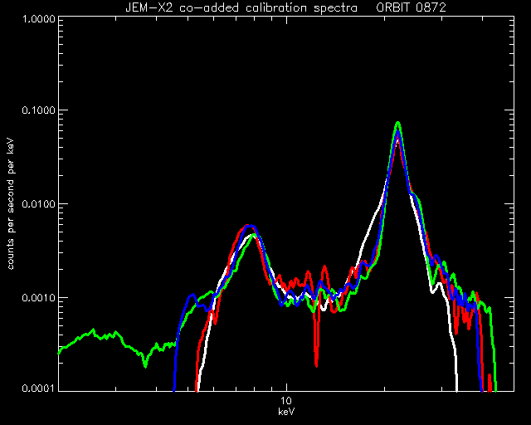Click the blue top of the smaller peak
531x425 pixels.
pos(251,226)
